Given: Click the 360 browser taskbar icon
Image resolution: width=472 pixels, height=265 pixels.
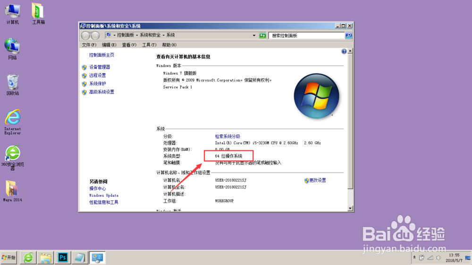Looking at the screenshot, I should click(x=28, y=258).
